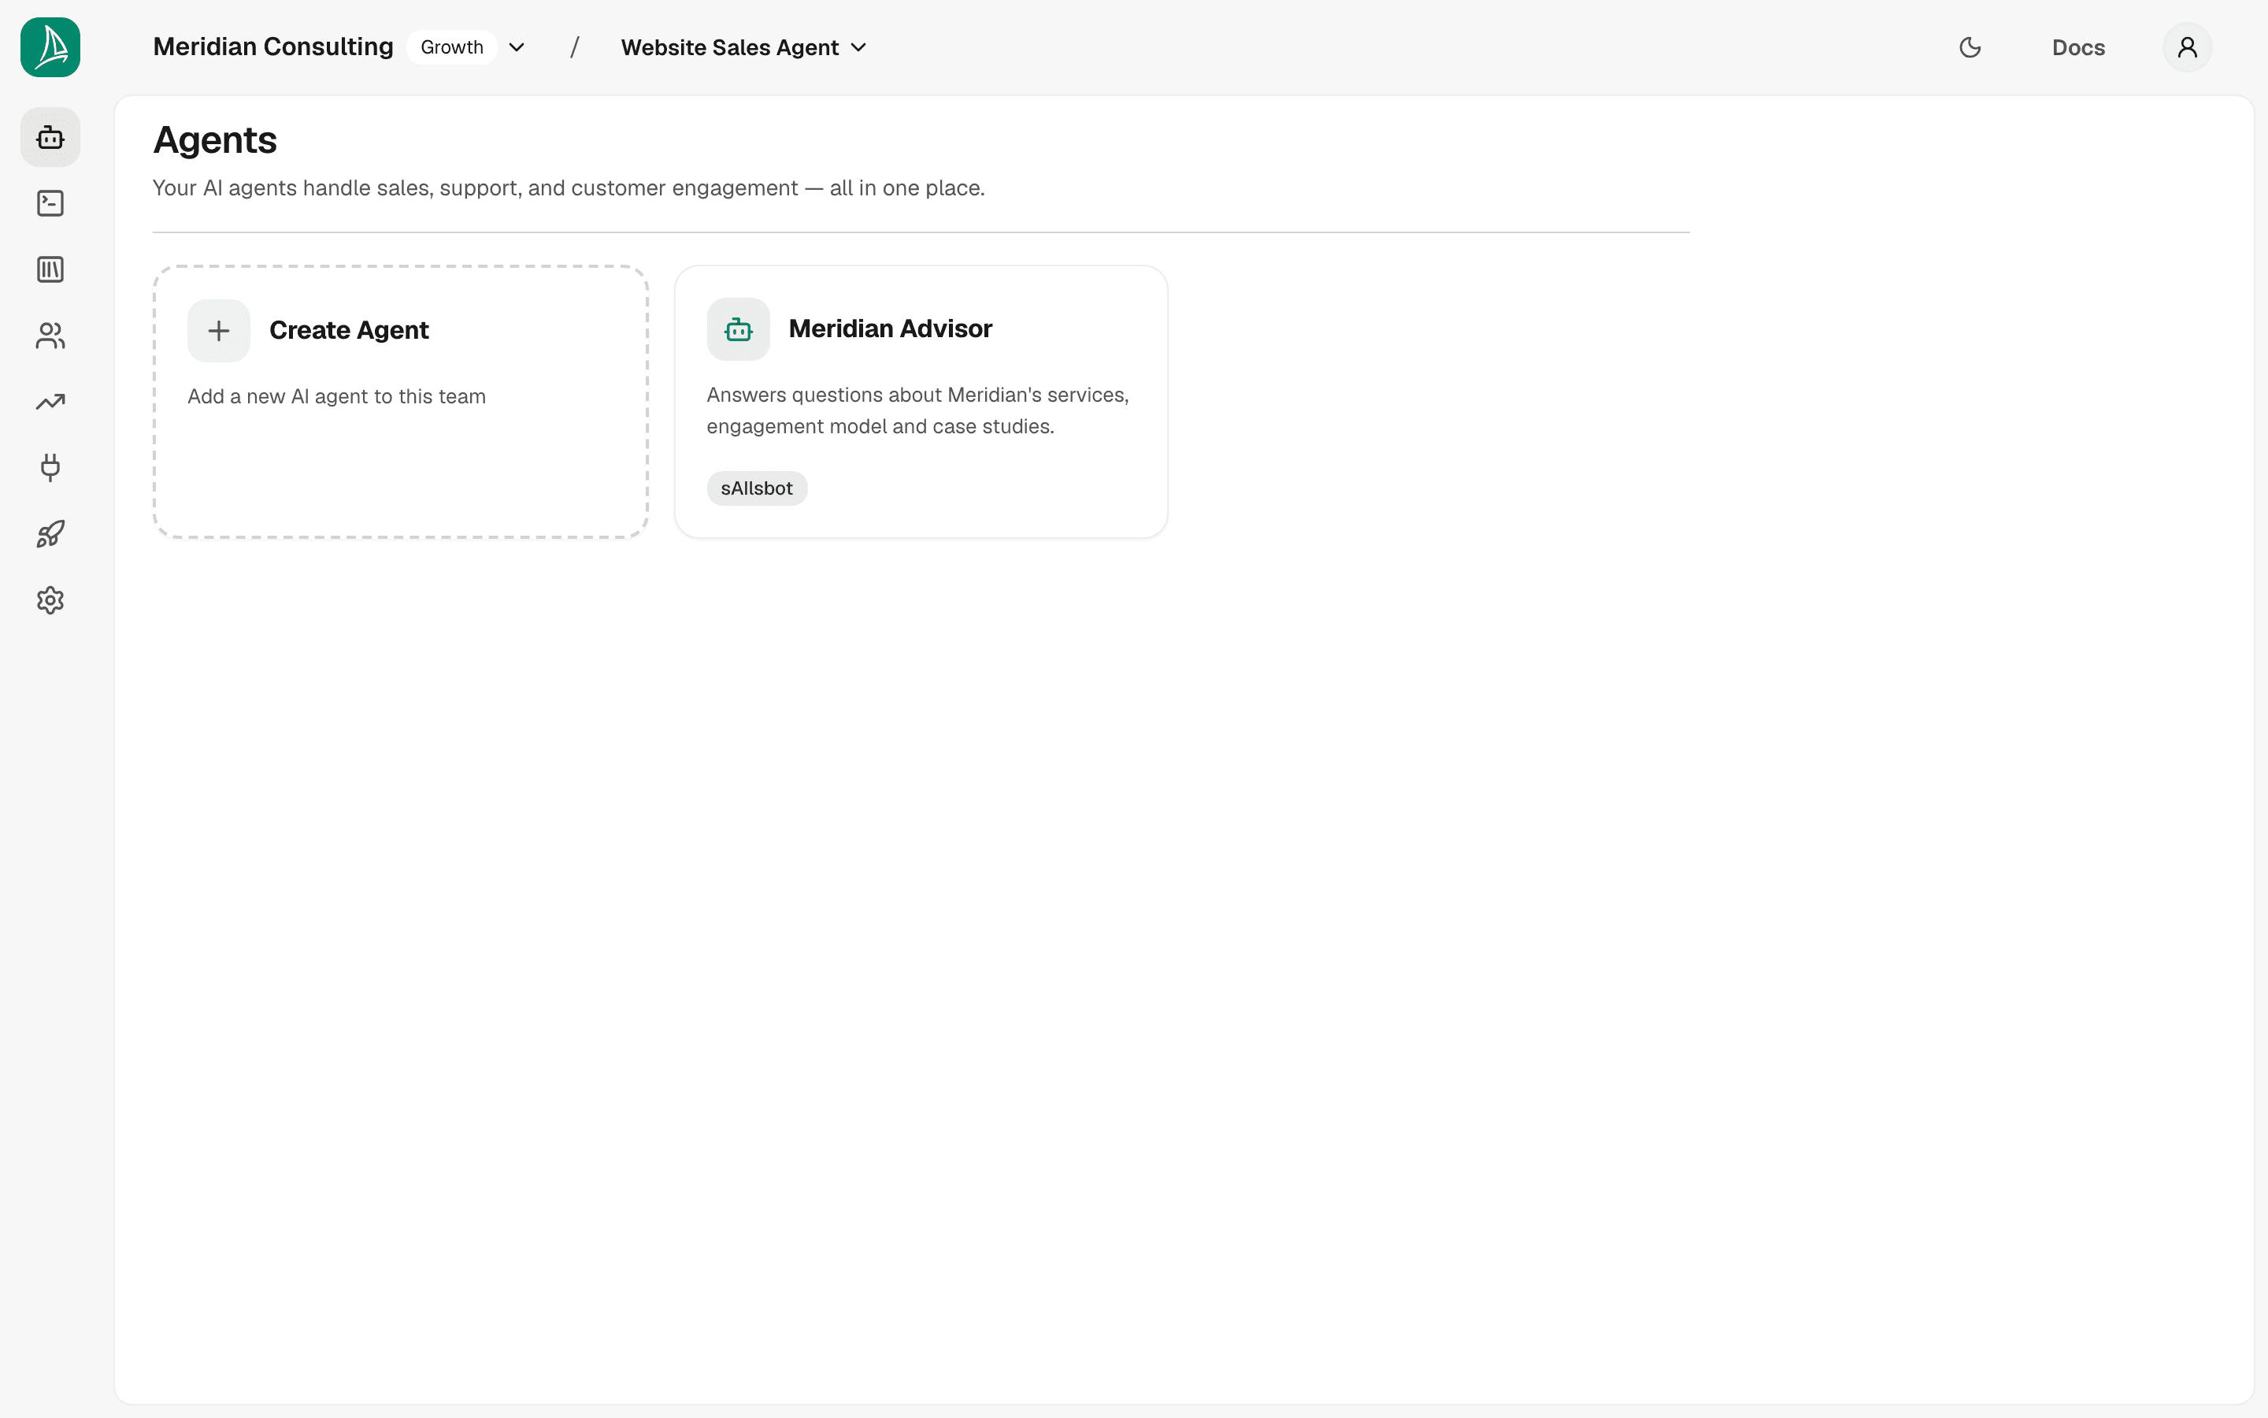Open the library books sidebar icon
This screenshot has height=1418, width=2268.
coord(50,270)
